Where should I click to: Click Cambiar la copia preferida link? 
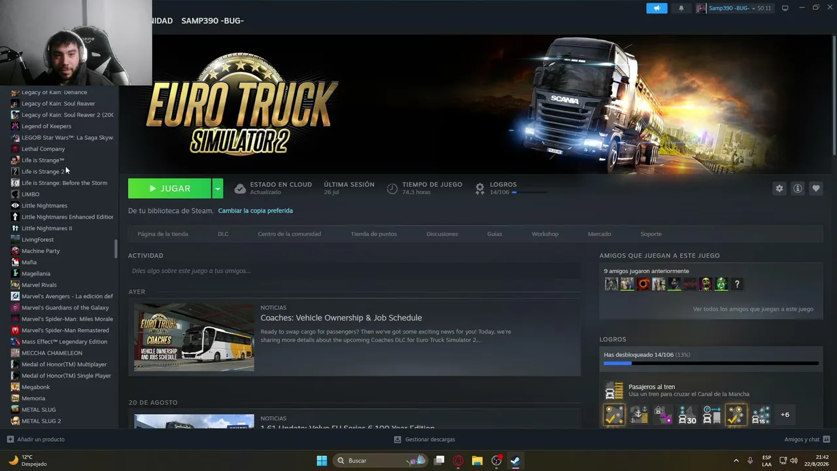(255, 211)
